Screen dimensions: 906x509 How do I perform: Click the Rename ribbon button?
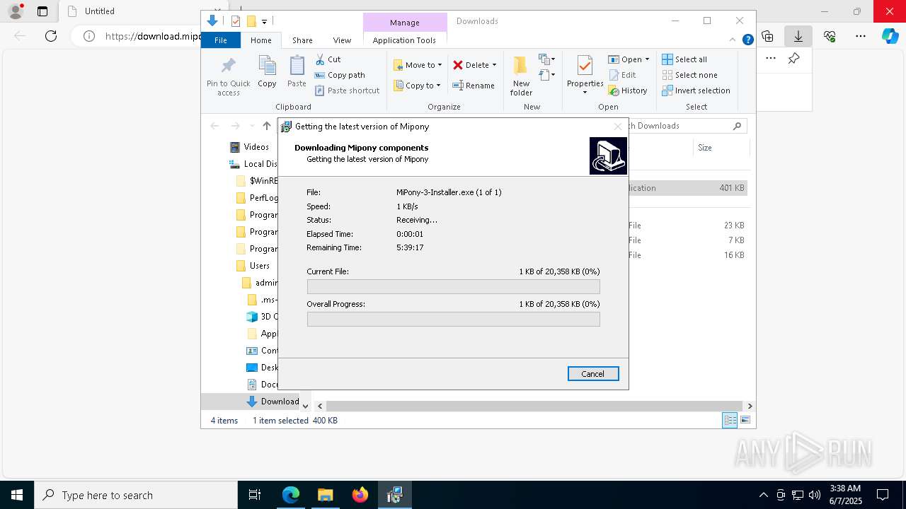(x=474, y=86)
